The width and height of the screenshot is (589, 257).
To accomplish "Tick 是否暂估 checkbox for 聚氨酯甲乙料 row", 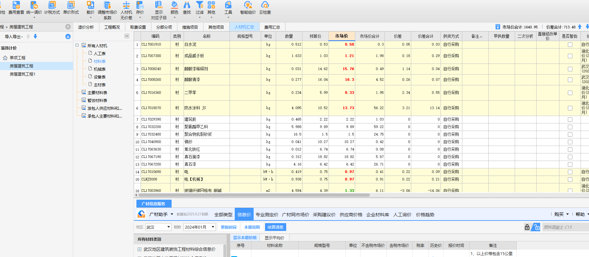I will point(570,127).
